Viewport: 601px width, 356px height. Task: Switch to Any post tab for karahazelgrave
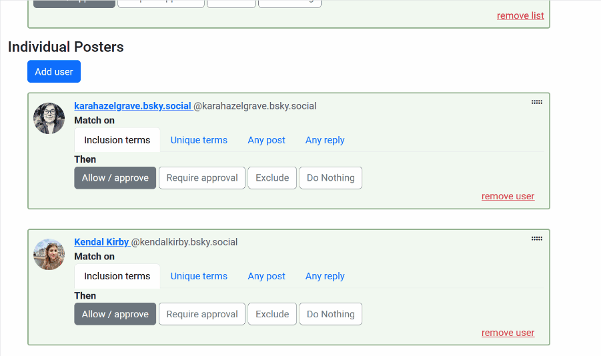tap(266, 140)
